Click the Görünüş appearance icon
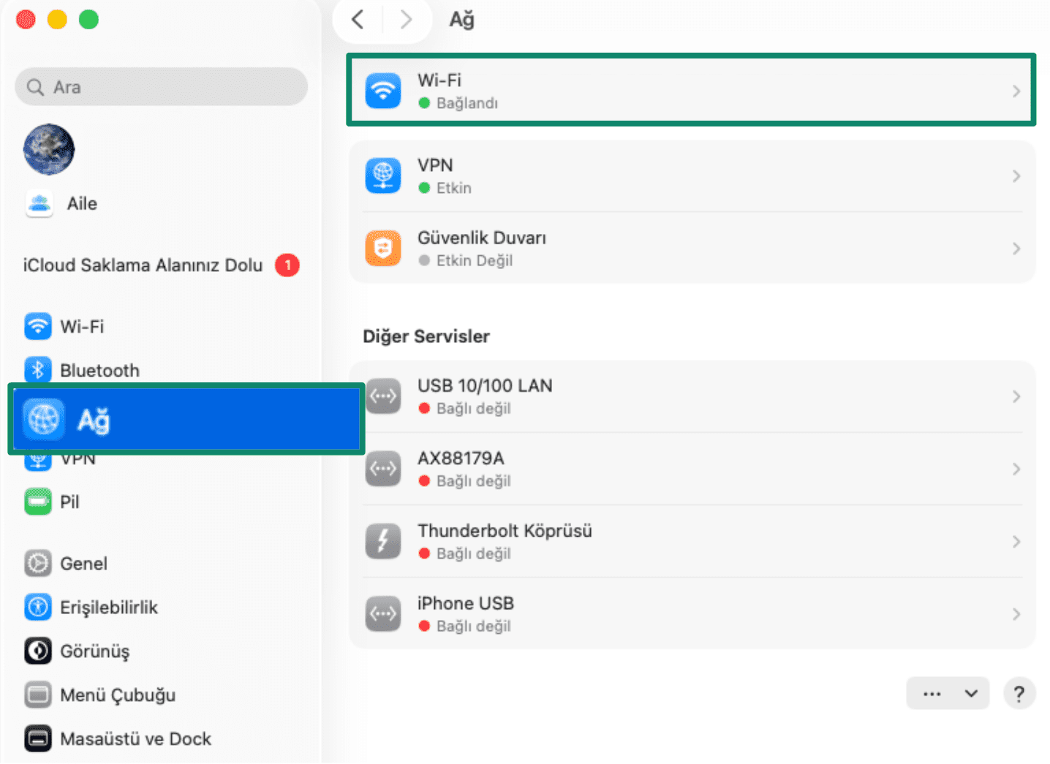This screenshot has height=764, width=1050. [x=37, y=651]
